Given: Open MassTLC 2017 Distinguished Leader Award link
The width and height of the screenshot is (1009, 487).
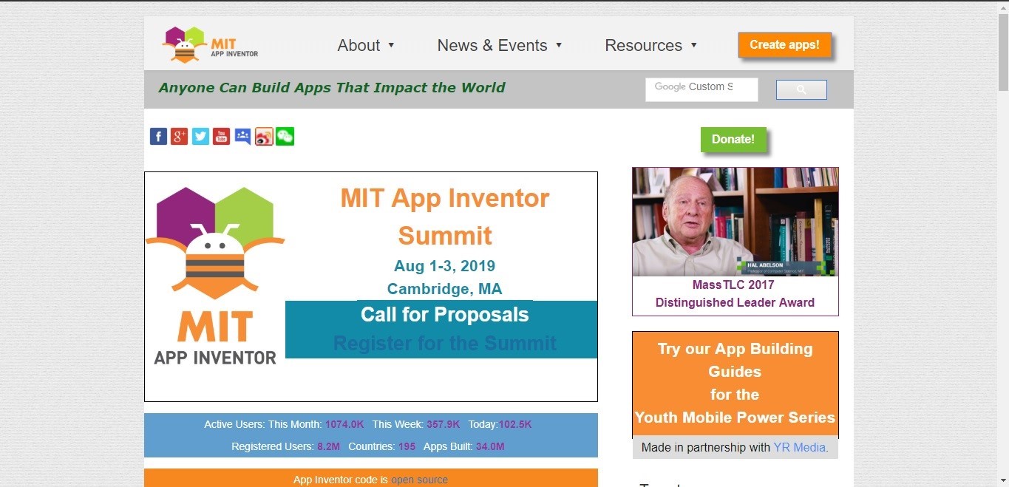Looking at the screenshot, I should tap(735, 293).
